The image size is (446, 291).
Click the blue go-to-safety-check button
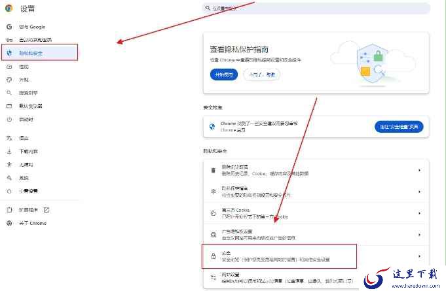click(399, 127)
